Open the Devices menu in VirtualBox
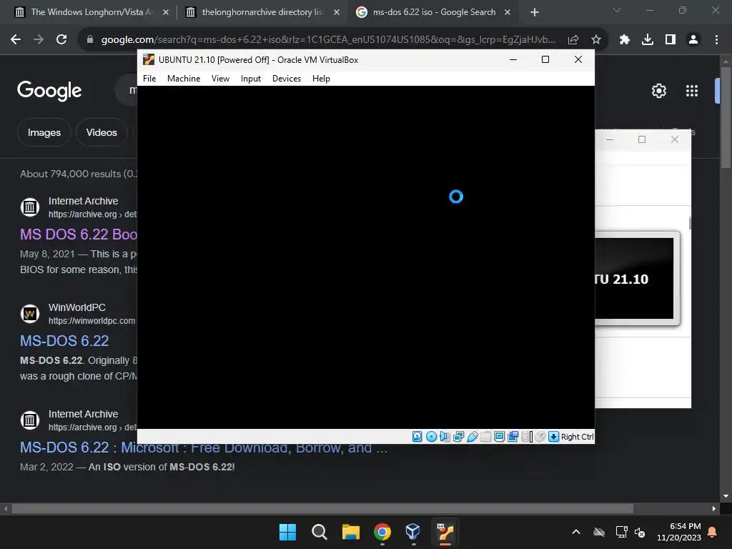Image resolution: width=732 pixels, height=549 pixels. pos(287,79)
